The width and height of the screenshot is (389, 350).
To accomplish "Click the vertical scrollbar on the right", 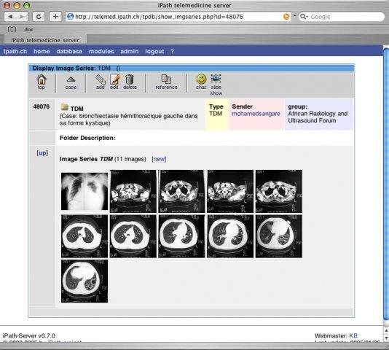I will point(386,184).
